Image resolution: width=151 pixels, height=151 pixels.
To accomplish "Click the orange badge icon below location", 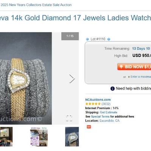I will pyautogui.click(x=89, y=127).
